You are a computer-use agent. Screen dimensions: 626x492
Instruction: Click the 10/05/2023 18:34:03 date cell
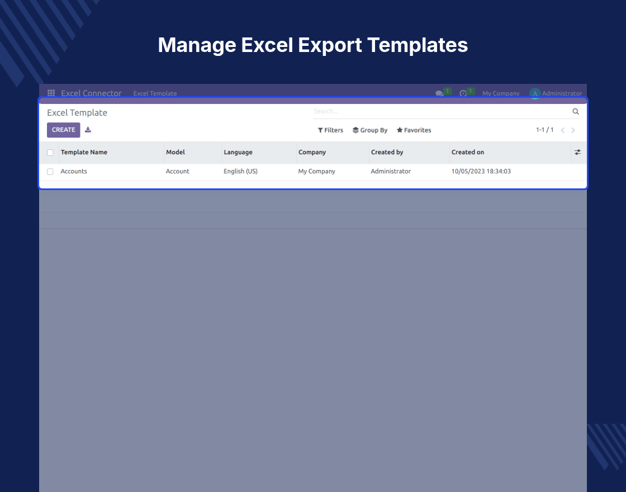pyautogui.click(x=481, y=171)
